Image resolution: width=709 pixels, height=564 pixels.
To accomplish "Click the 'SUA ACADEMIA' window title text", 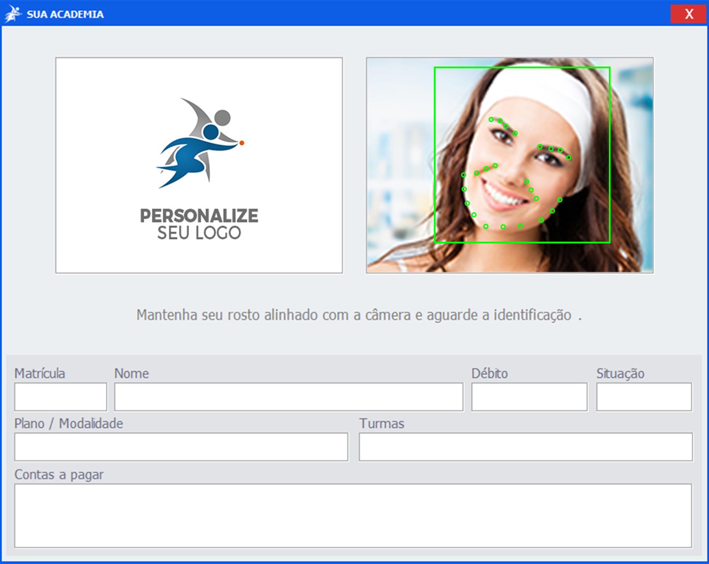I will click(65, 14).
